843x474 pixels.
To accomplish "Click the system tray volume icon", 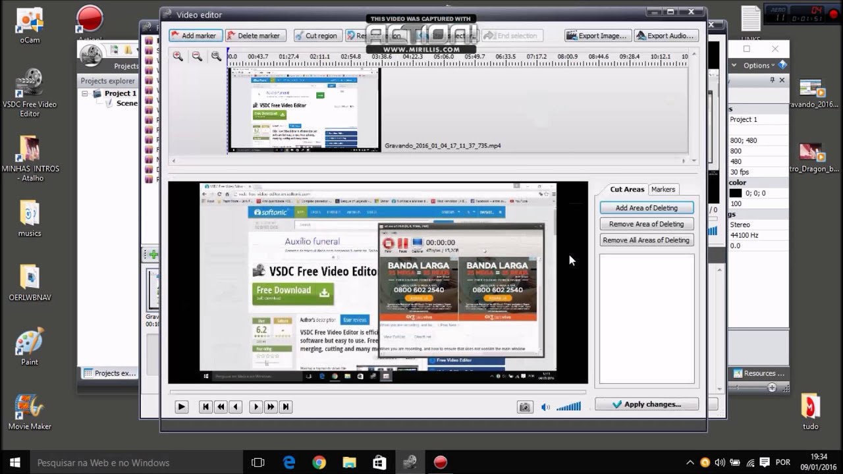I will click(720, 463).
